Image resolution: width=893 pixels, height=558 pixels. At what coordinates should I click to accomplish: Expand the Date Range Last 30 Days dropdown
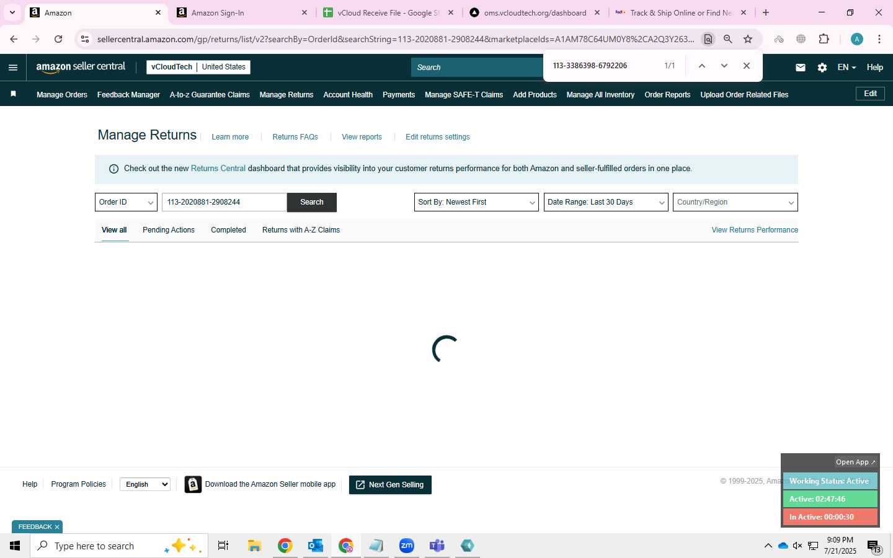pyautogui.click(x=606, y=202)
